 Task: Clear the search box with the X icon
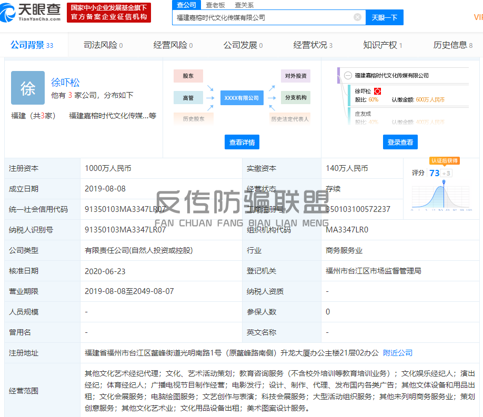click(x=357, y=17)
